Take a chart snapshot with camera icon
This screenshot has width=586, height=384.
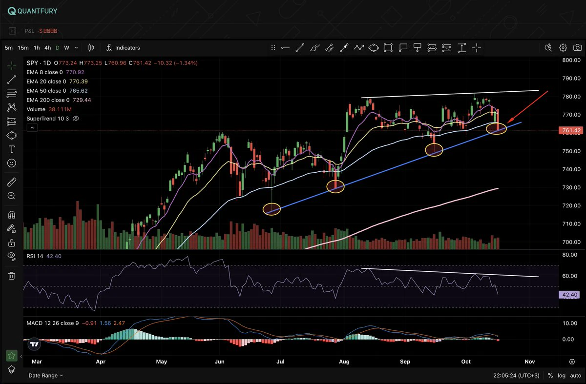(578, 48)
